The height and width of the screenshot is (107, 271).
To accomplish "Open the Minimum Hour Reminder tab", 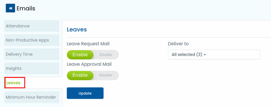I will 32,97.
